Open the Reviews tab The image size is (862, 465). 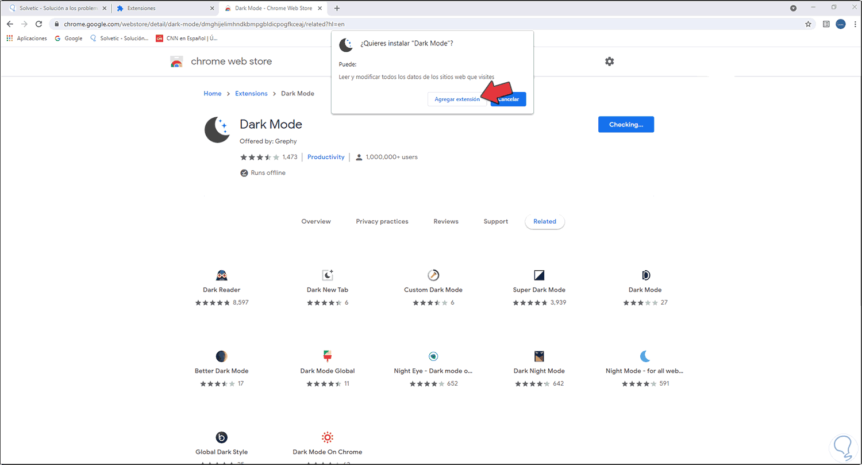coord(446,221)
